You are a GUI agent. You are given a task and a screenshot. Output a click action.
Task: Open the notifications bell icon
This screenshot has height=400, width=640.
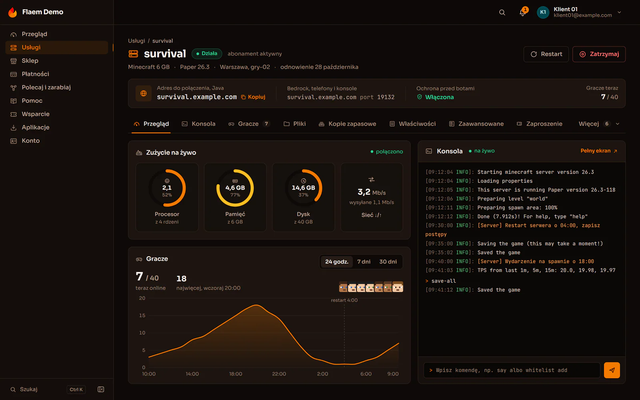click(522, 12)
